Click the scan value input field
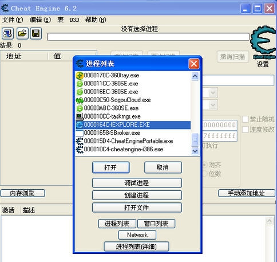The height and width of the screenshot is (262, 277). [239, 80]
